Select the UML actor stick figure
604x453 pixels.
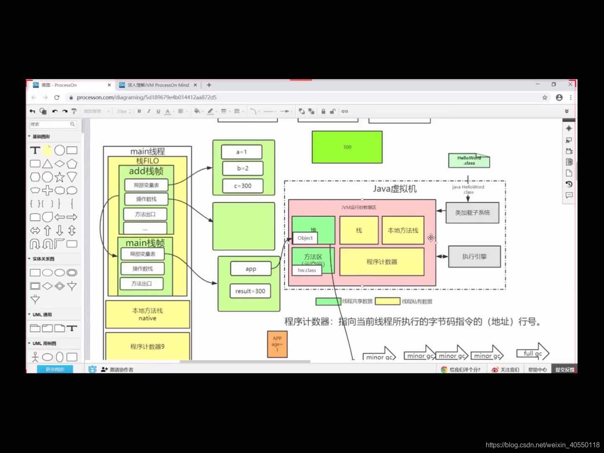click(x=35, y=357)
